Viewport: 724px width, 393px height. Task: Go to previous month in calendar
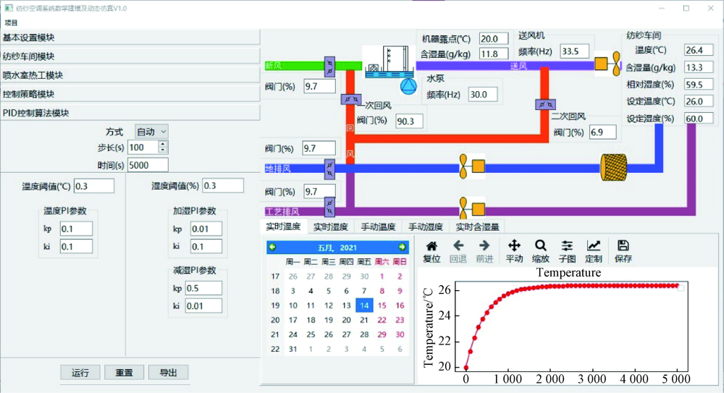[273, 248]
